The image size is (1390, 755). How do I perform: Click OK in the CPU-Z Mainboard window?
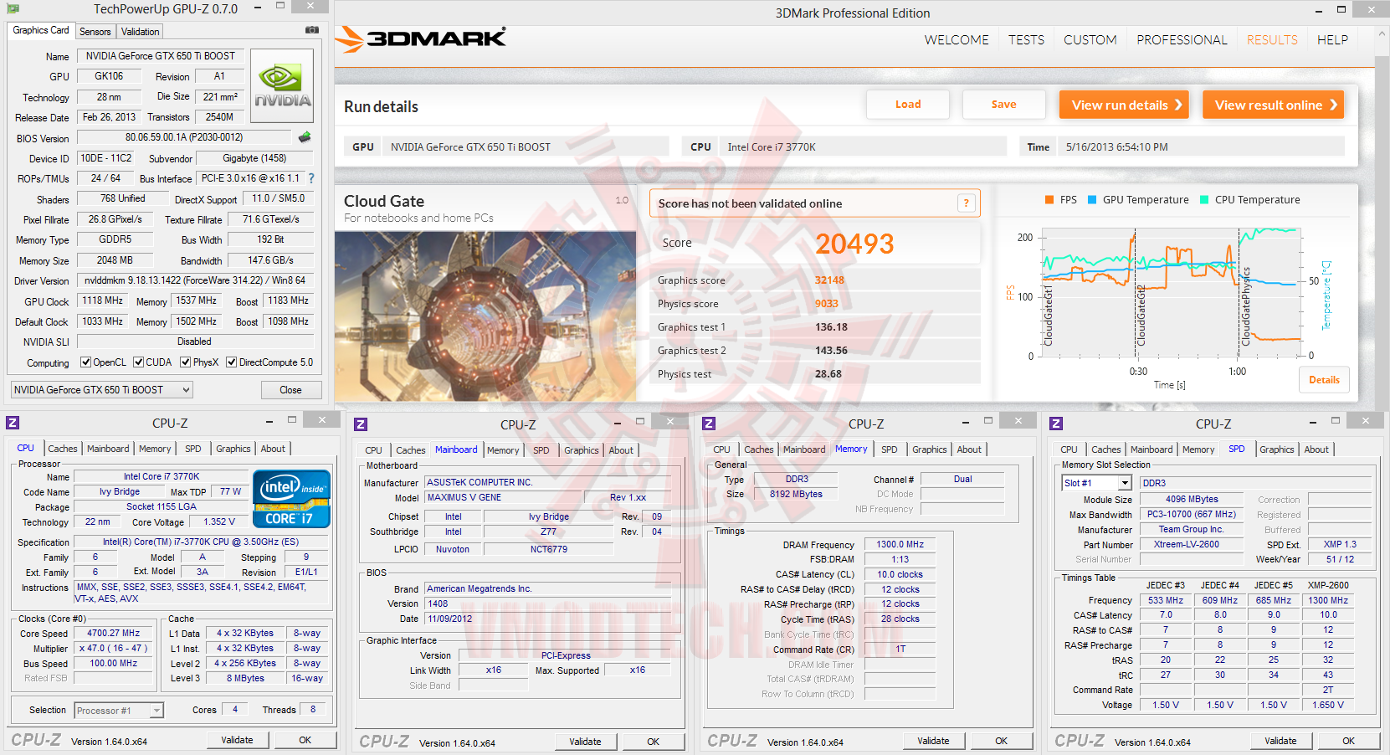click(653, 742)
